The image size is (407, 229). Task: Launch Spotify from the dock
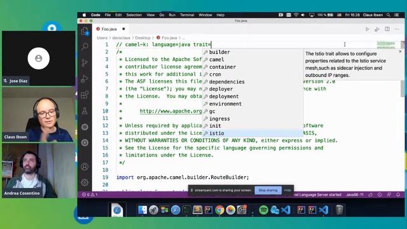coord(263,210)
